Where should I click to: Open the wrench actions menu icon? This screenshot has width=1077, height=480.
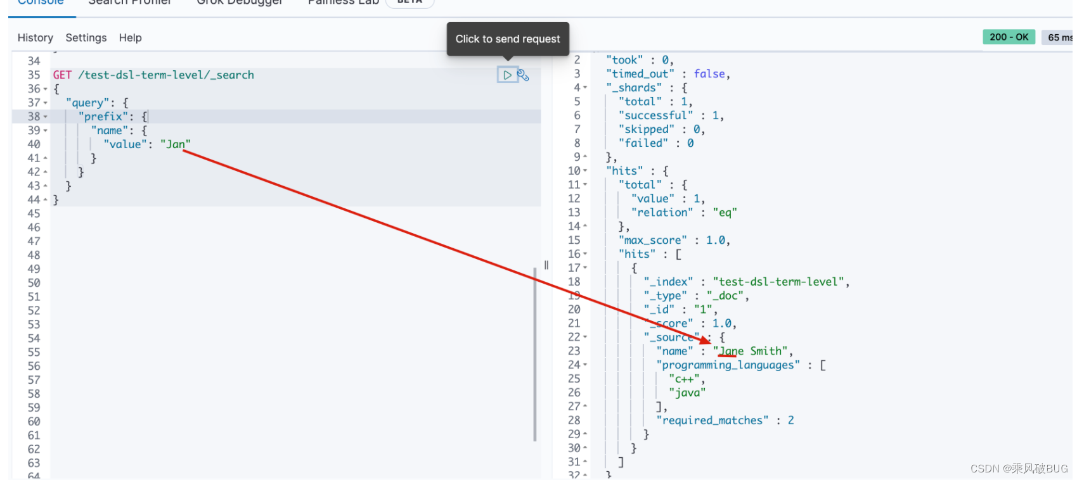(523, 75)
